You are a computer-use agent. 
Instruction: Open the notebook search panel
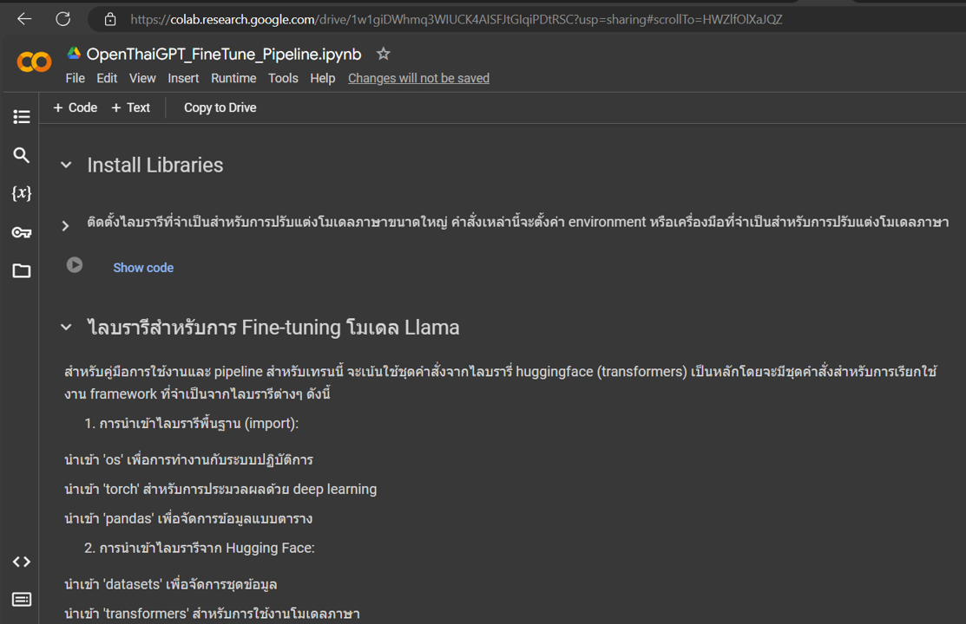(x=22, y=155)
